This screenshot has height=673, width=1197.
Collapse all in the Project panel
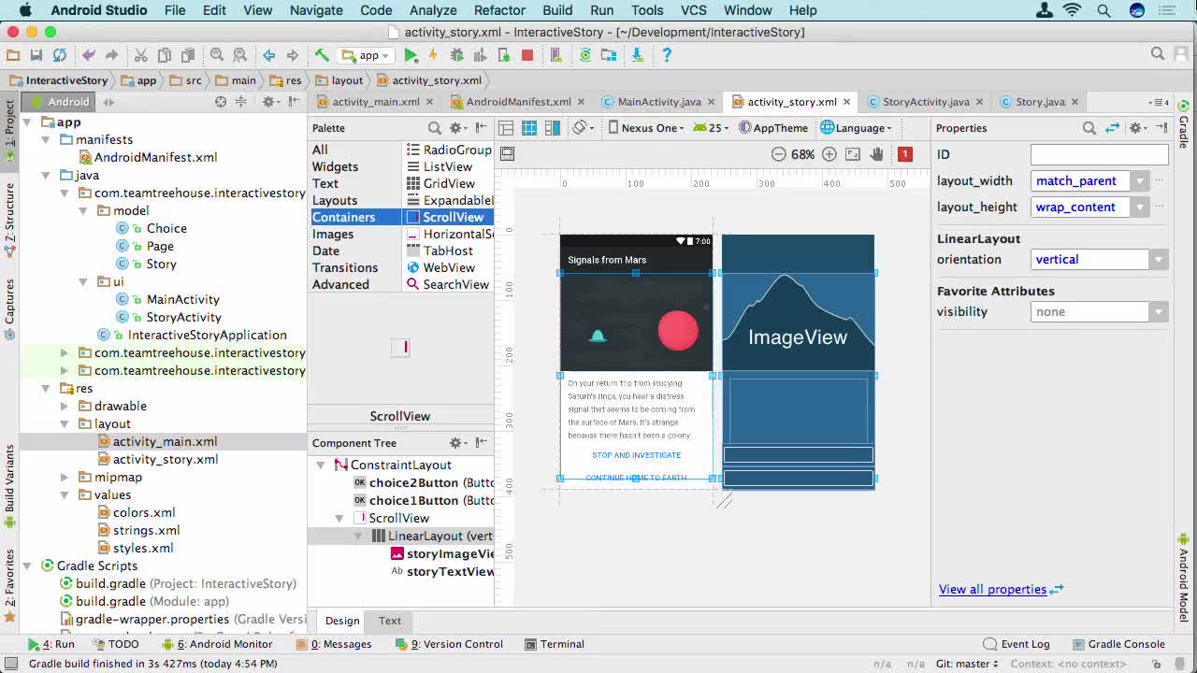241,102
